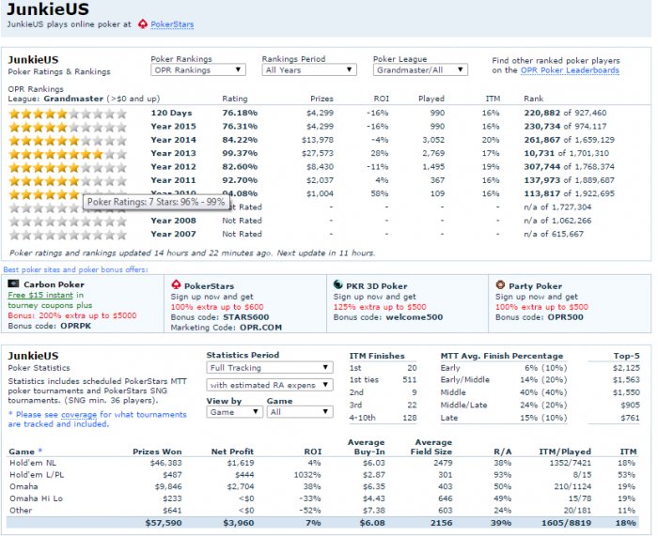Image resolution: width=658 pixels, height=536 pixels.
Task: Open the Poker League dropdown
Action: [419, 69]
